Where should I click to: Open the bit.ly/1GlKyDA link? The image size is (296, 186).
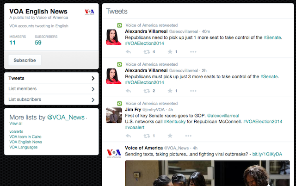tap(267, 154)
